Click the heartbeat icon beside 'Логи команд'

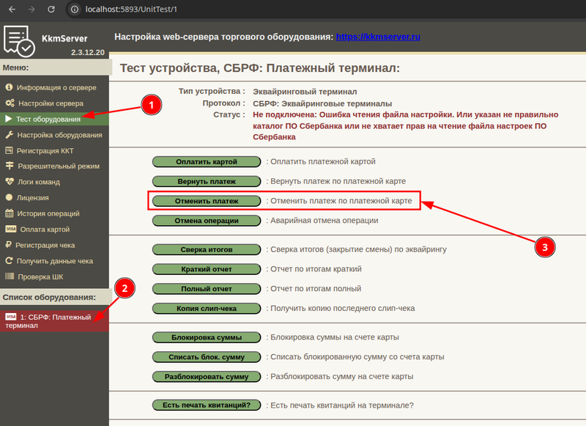point(10,182)
